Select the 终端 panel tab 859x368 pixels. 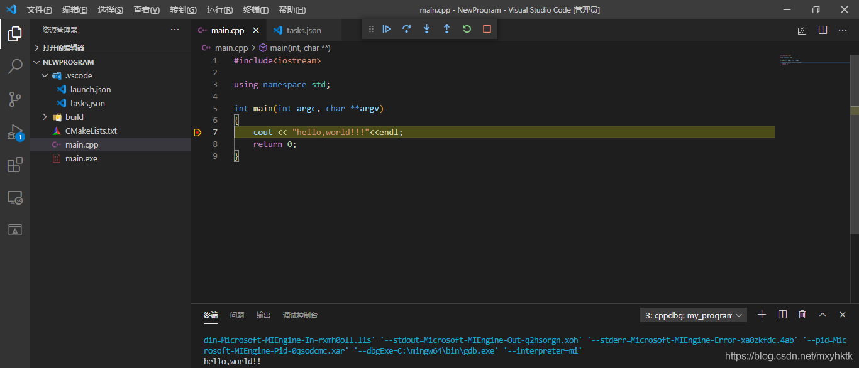pyautogui.click(x=211, y=315)
